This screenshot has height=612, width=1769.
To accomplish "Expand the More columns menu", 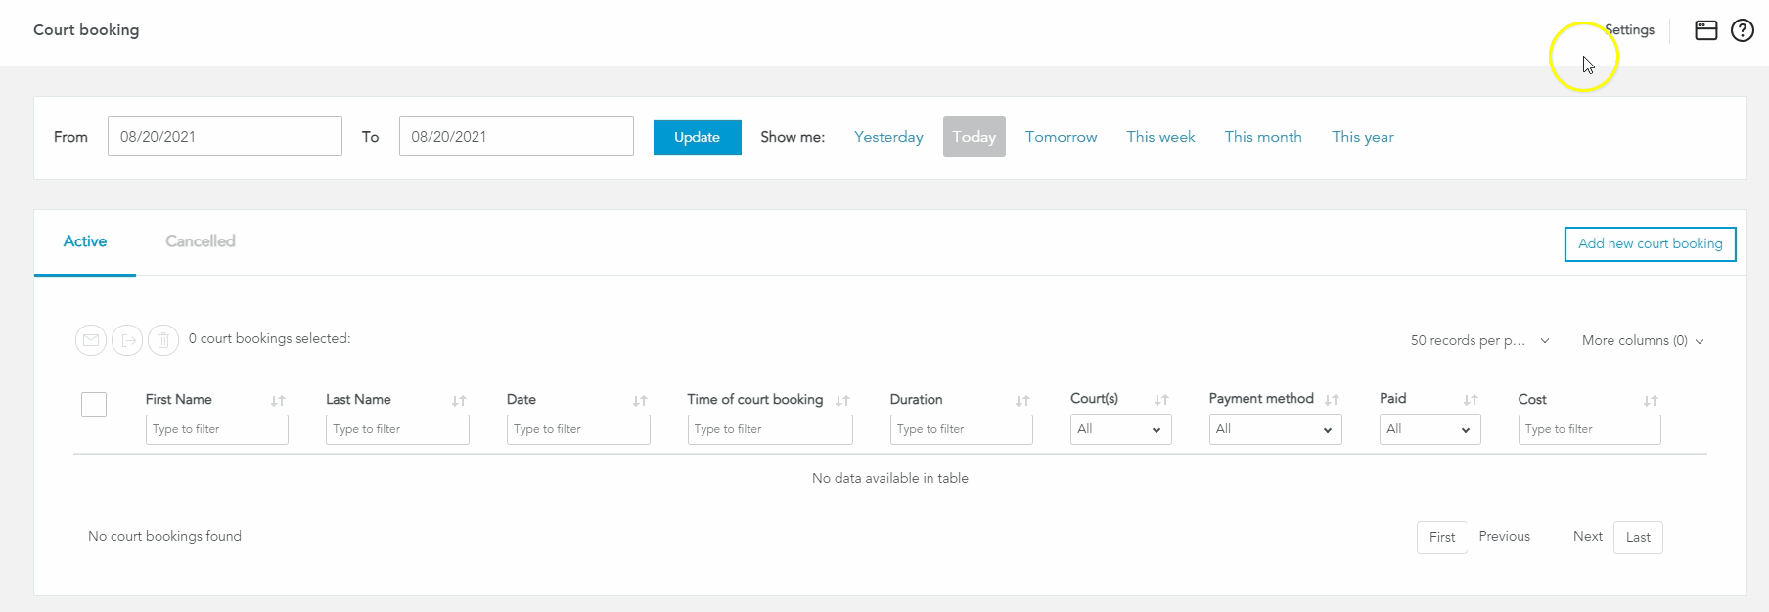I will [1643, 341].
